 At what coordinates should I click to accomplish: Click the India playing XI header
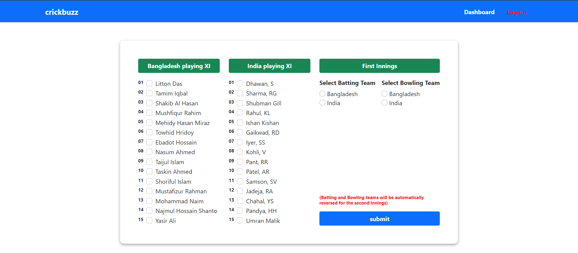pos(269,66)
